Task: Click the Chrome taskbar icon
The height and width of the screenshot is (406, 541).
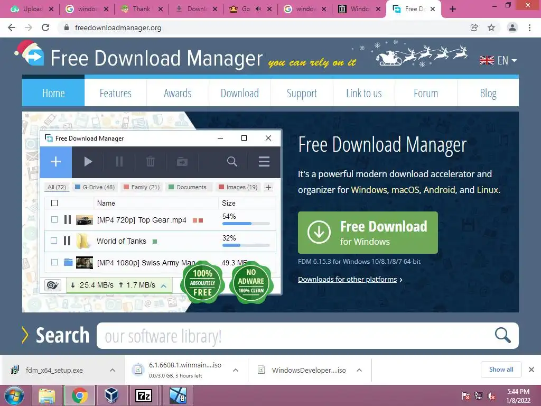Action: tap(79, 395)
